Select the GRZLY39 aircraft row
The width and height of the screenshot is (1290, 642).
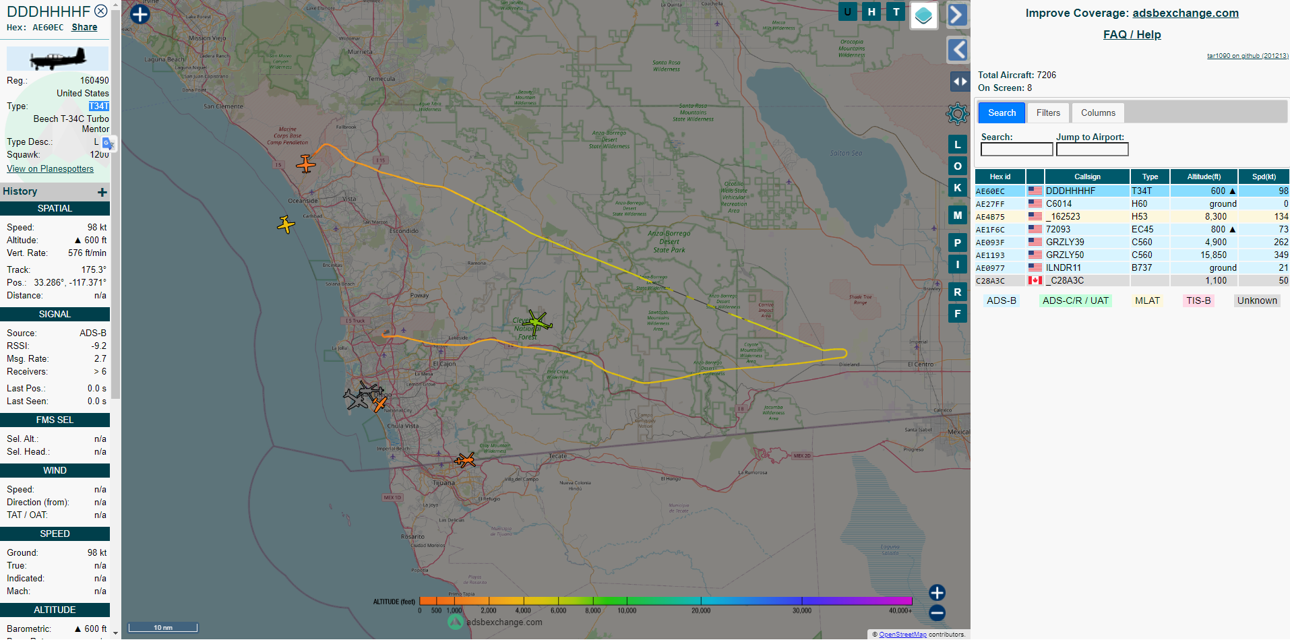pos(1132,243)
